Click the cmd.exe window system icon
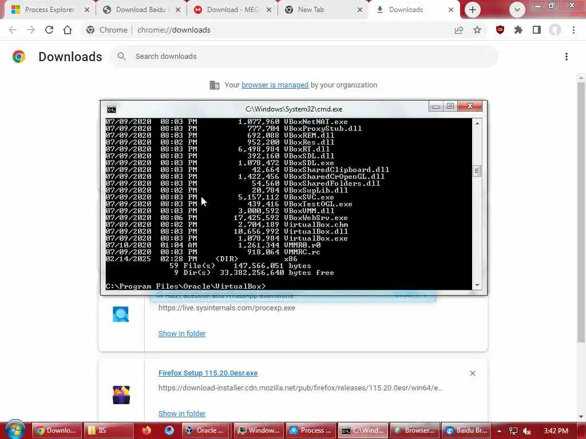 pyautogui.click(x=112, y=109)
